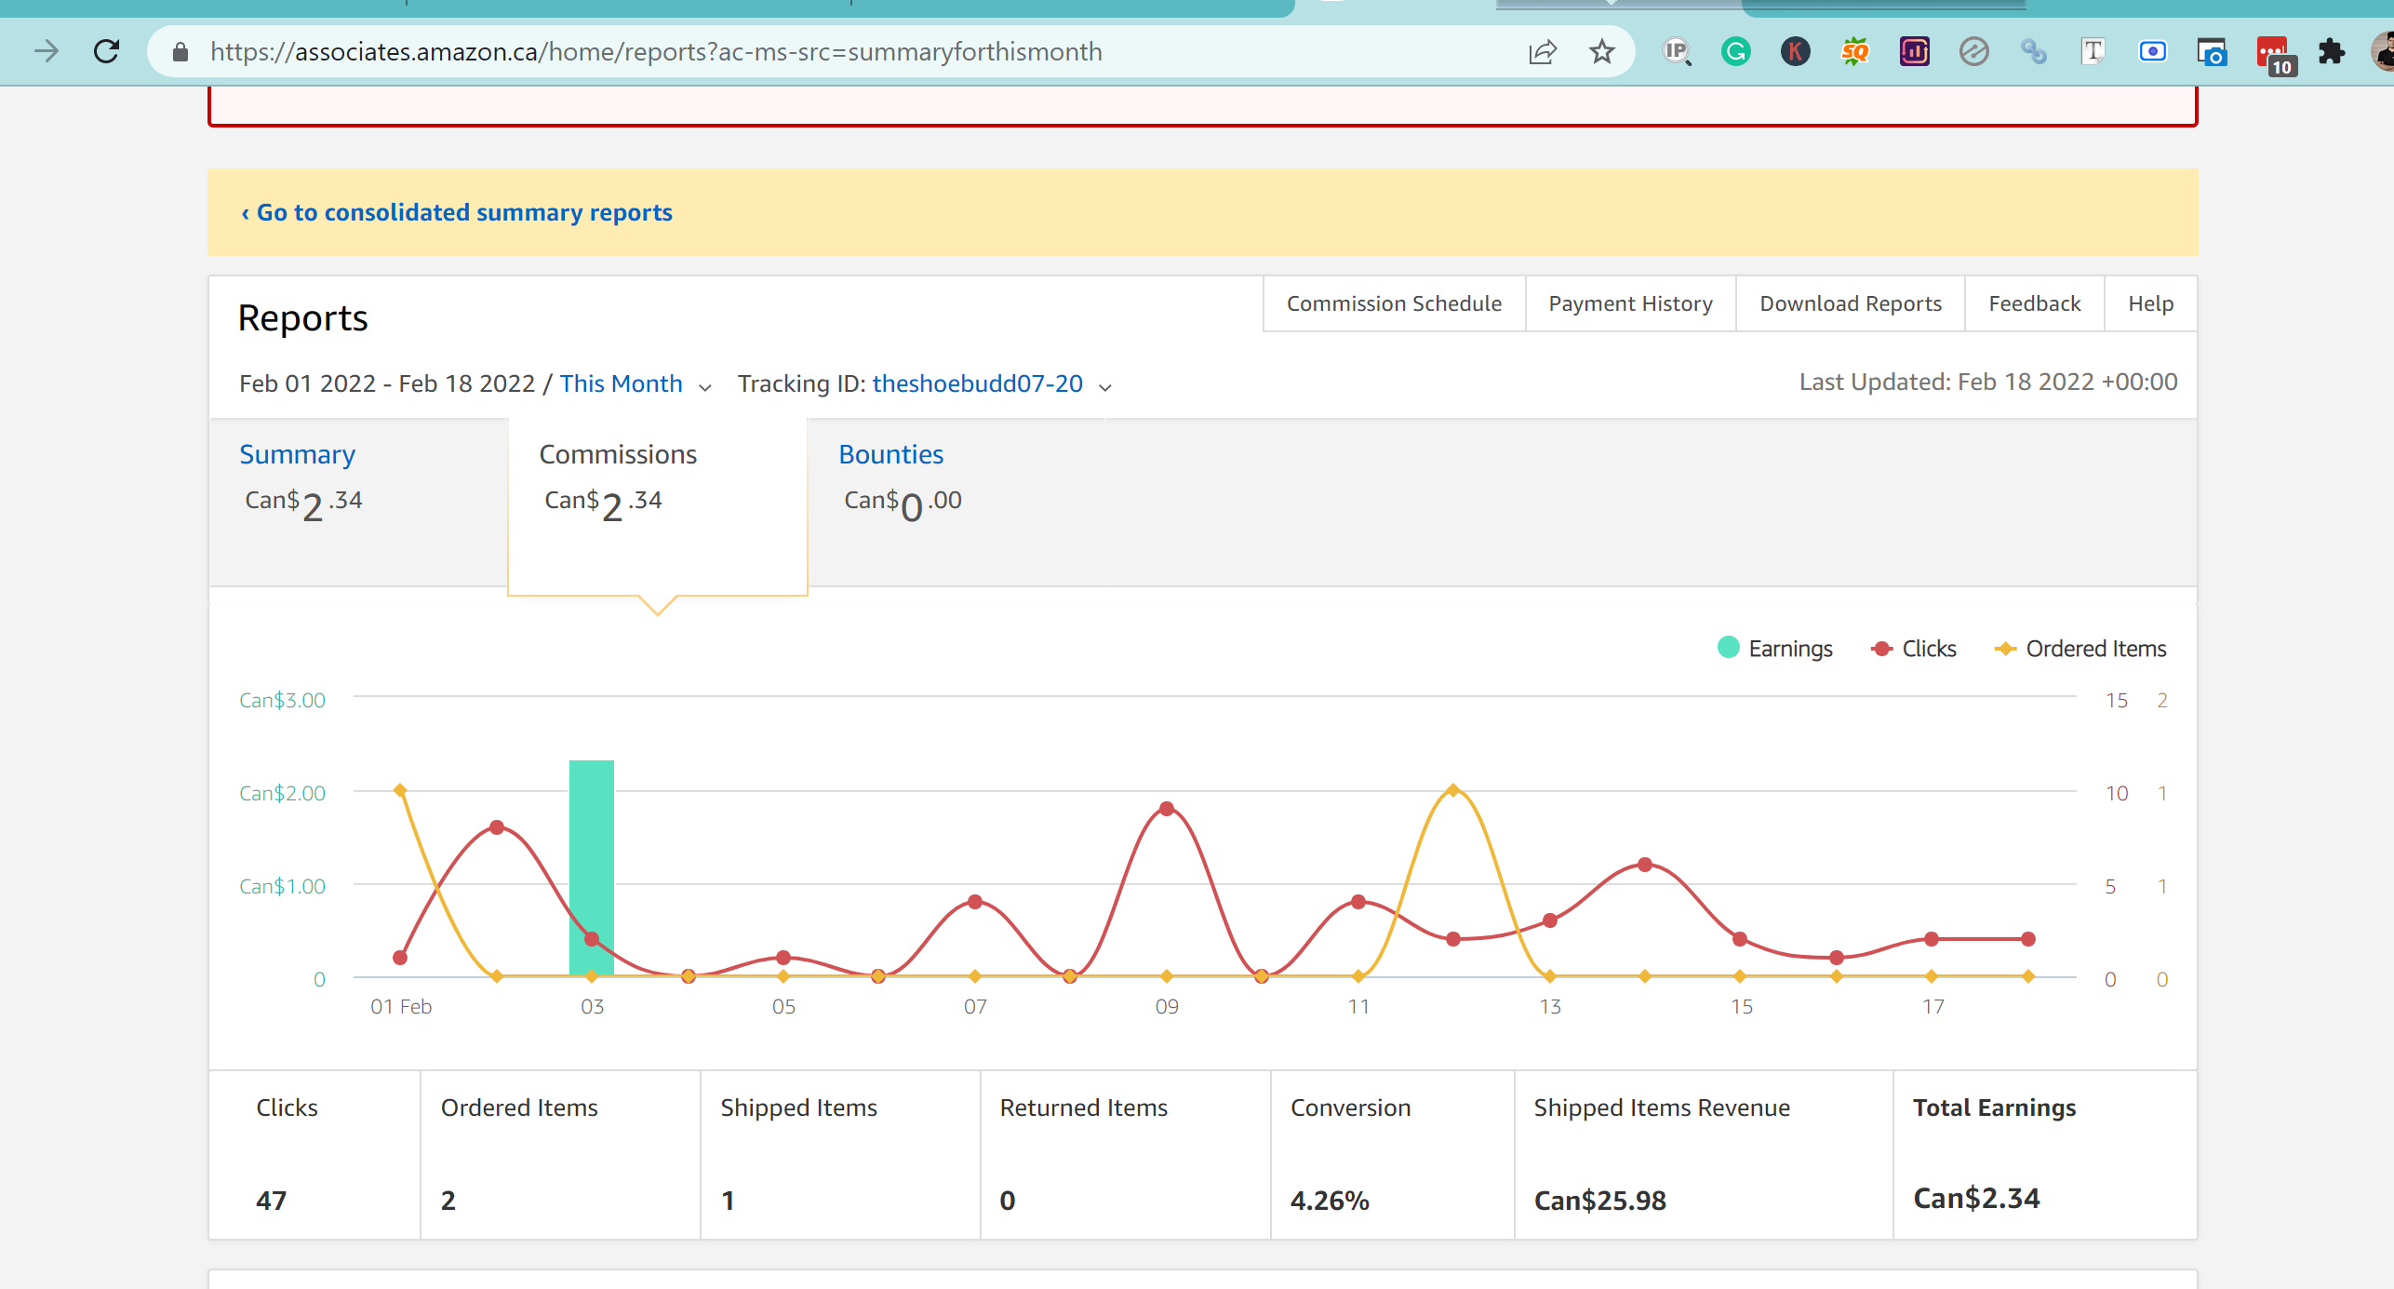Viewport: 2394px width, 1289px height.
Task: Open the theshoebudd07-20 tracking ID dropdown
Action: coord(977,383)
